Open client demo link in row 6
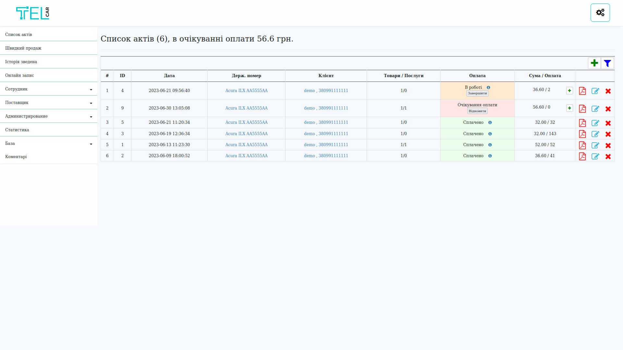Image resolution: width=623 pixels, height=350 pixels. coord(326,156)
